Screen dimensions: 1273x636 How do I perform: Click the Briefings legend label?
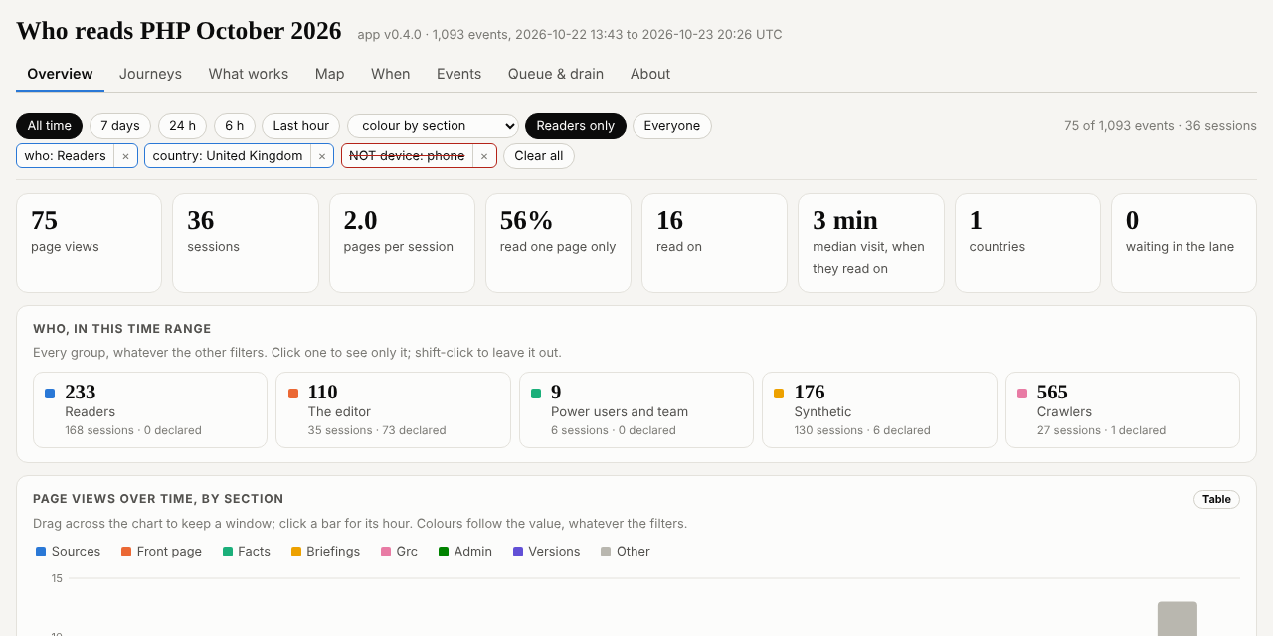pos(333,552)
